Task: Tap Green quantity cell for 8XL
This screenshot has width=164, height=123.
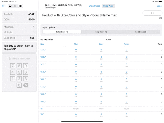Action: (126, 95)
